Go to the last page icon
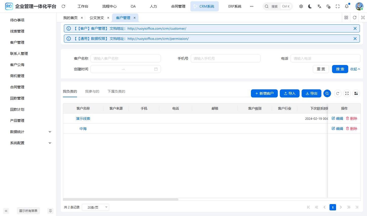 click(357, 207)
